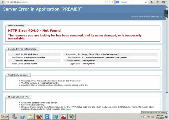Click the 'HTTP Error 404.0 - Not Found' heading
The image size is (169, 120).
click(34, 30)
